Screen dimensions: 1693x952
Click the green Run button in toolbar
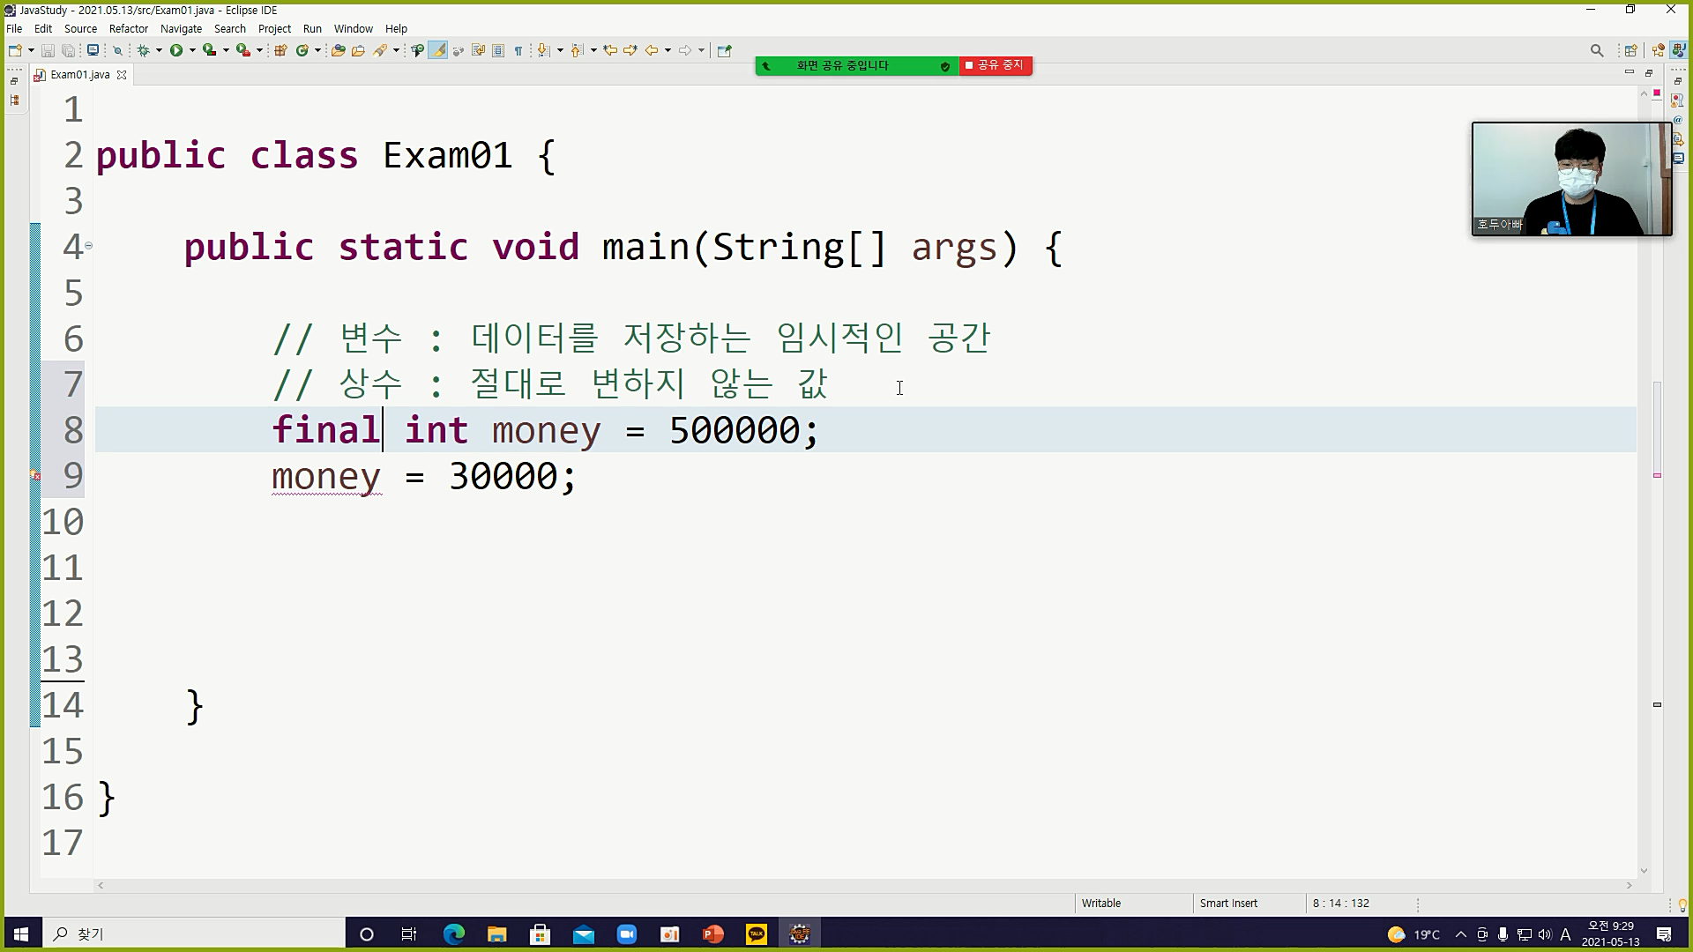[176, 50]
